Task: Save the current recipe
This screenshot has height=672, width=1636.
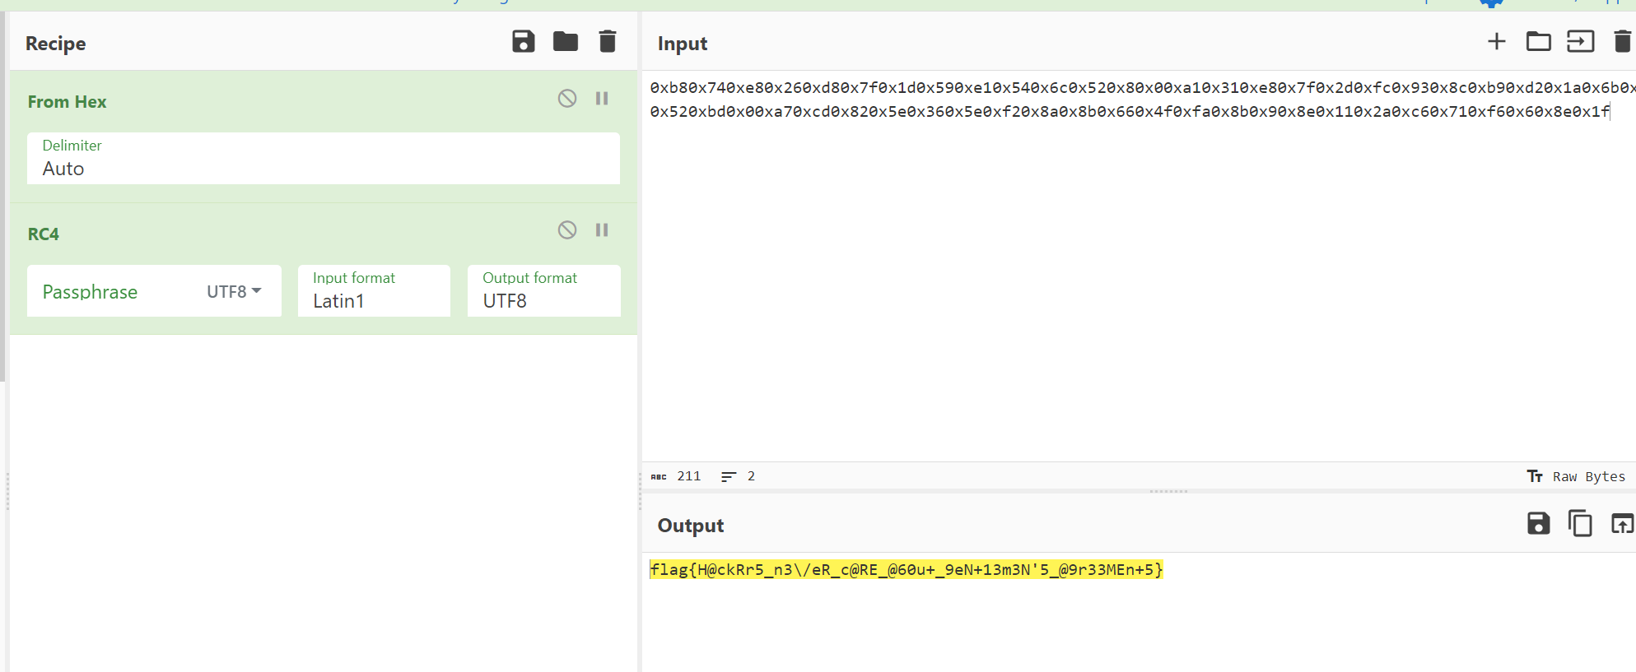Action: coord(523,42)
